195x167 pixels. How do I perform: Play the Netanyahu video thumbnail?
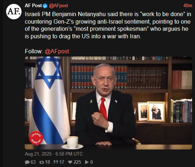109,103
